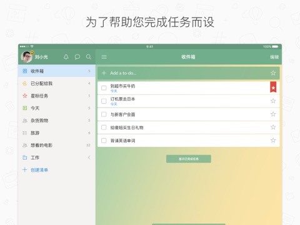Click the 今天 due date under 订机票去日本
Viewport: 300px width, 225px height.
click(114, 104)
